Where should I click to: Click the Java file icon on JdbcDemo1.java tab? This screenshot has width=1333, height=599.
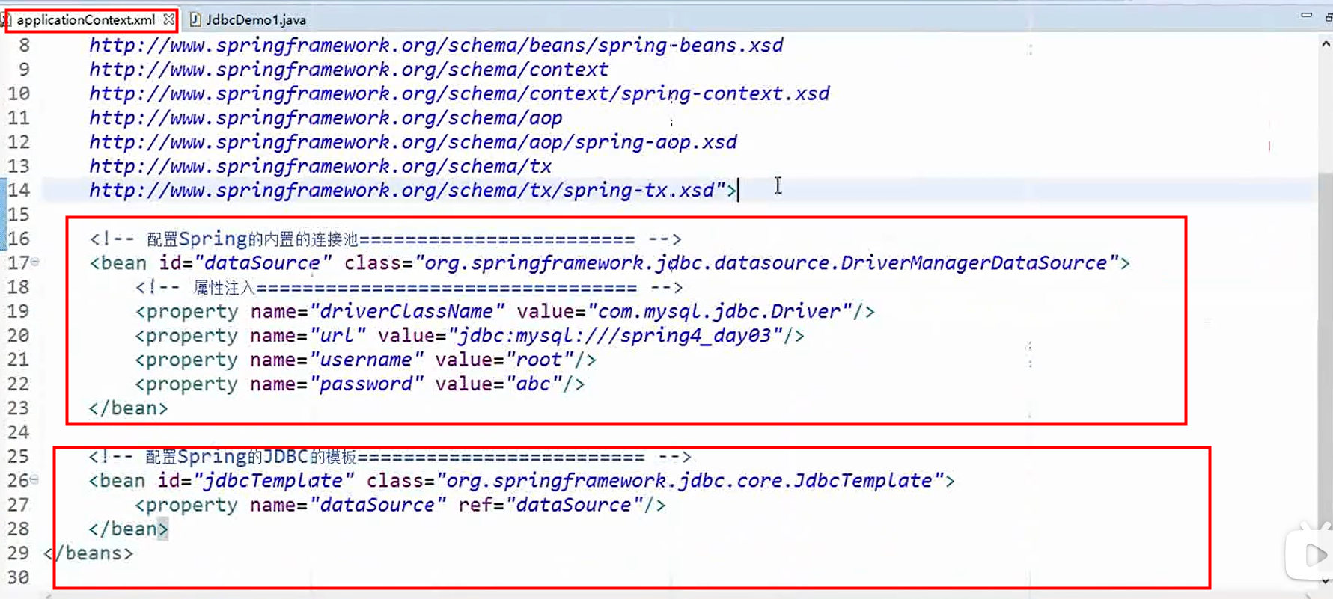click(x=195, y=19)
